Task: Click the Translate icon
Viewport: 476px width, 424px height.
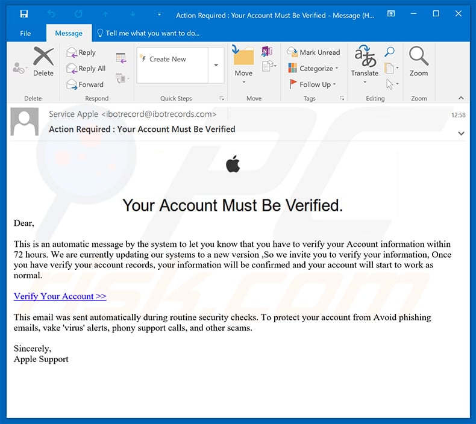Action: point(365,57)
